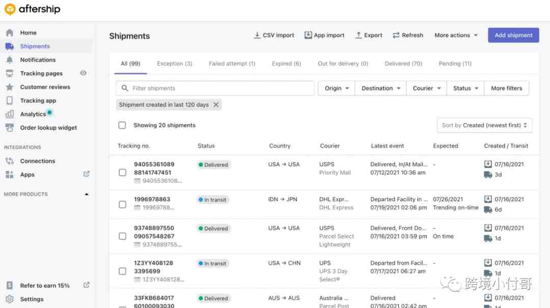550x308 pixels.
Task: Switch to the Expired (6) tab
Action: [x=286, y=64]
